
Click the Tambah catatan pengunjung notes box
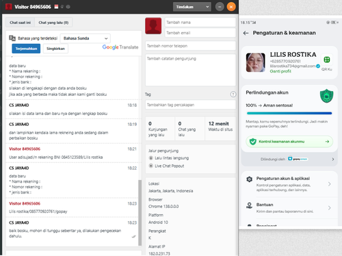(x=190, y=70)
